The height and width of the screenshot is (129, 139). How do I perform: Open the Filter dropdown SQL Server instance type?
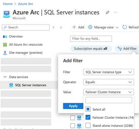pyautogui.click(x=109, y=72)
